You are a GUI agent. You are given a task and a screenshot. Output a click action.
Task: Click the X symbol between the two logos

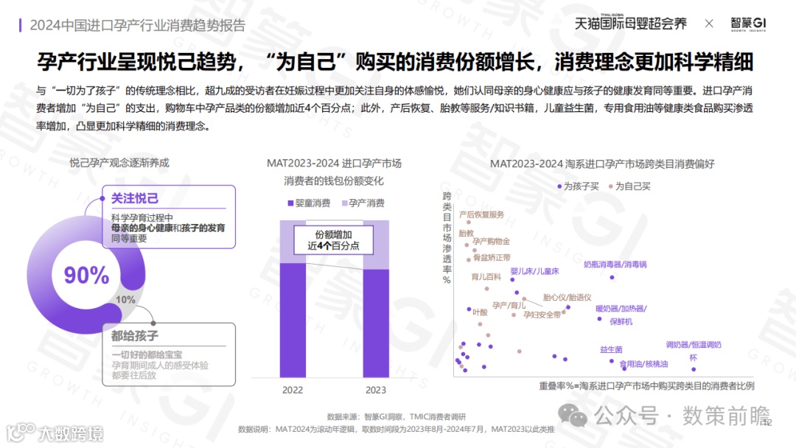click(x=709, y=24)
